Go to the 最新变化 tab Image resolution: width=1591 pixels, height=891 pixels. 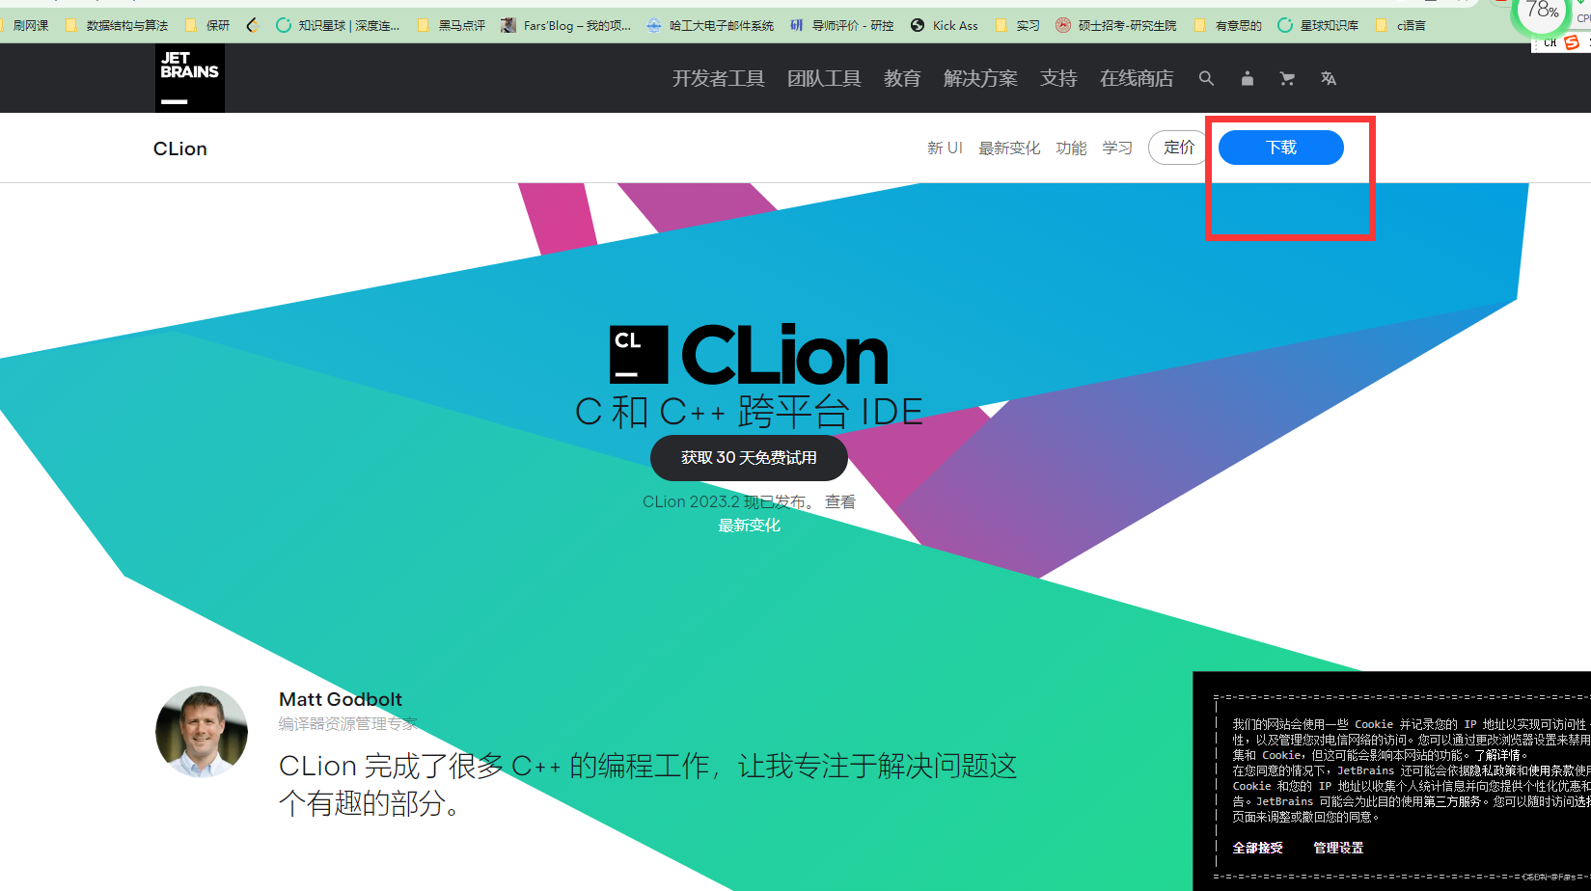tap(1009, 148)
